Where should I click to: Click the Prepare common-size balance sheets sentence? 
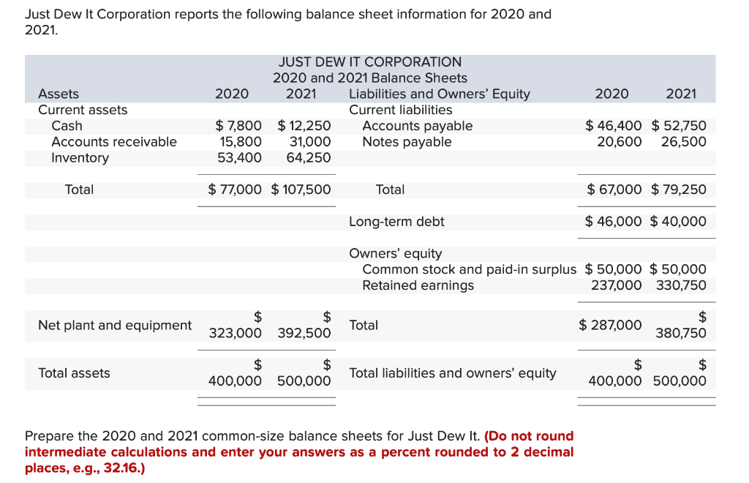[x=252, y=436]
